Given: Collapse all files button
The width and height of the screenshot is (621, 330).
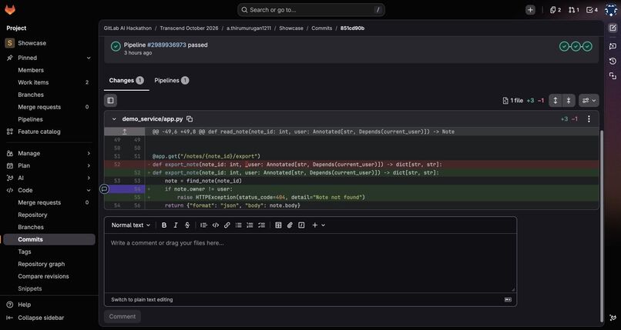Looking at the screenshot, I should click(569, 101).
